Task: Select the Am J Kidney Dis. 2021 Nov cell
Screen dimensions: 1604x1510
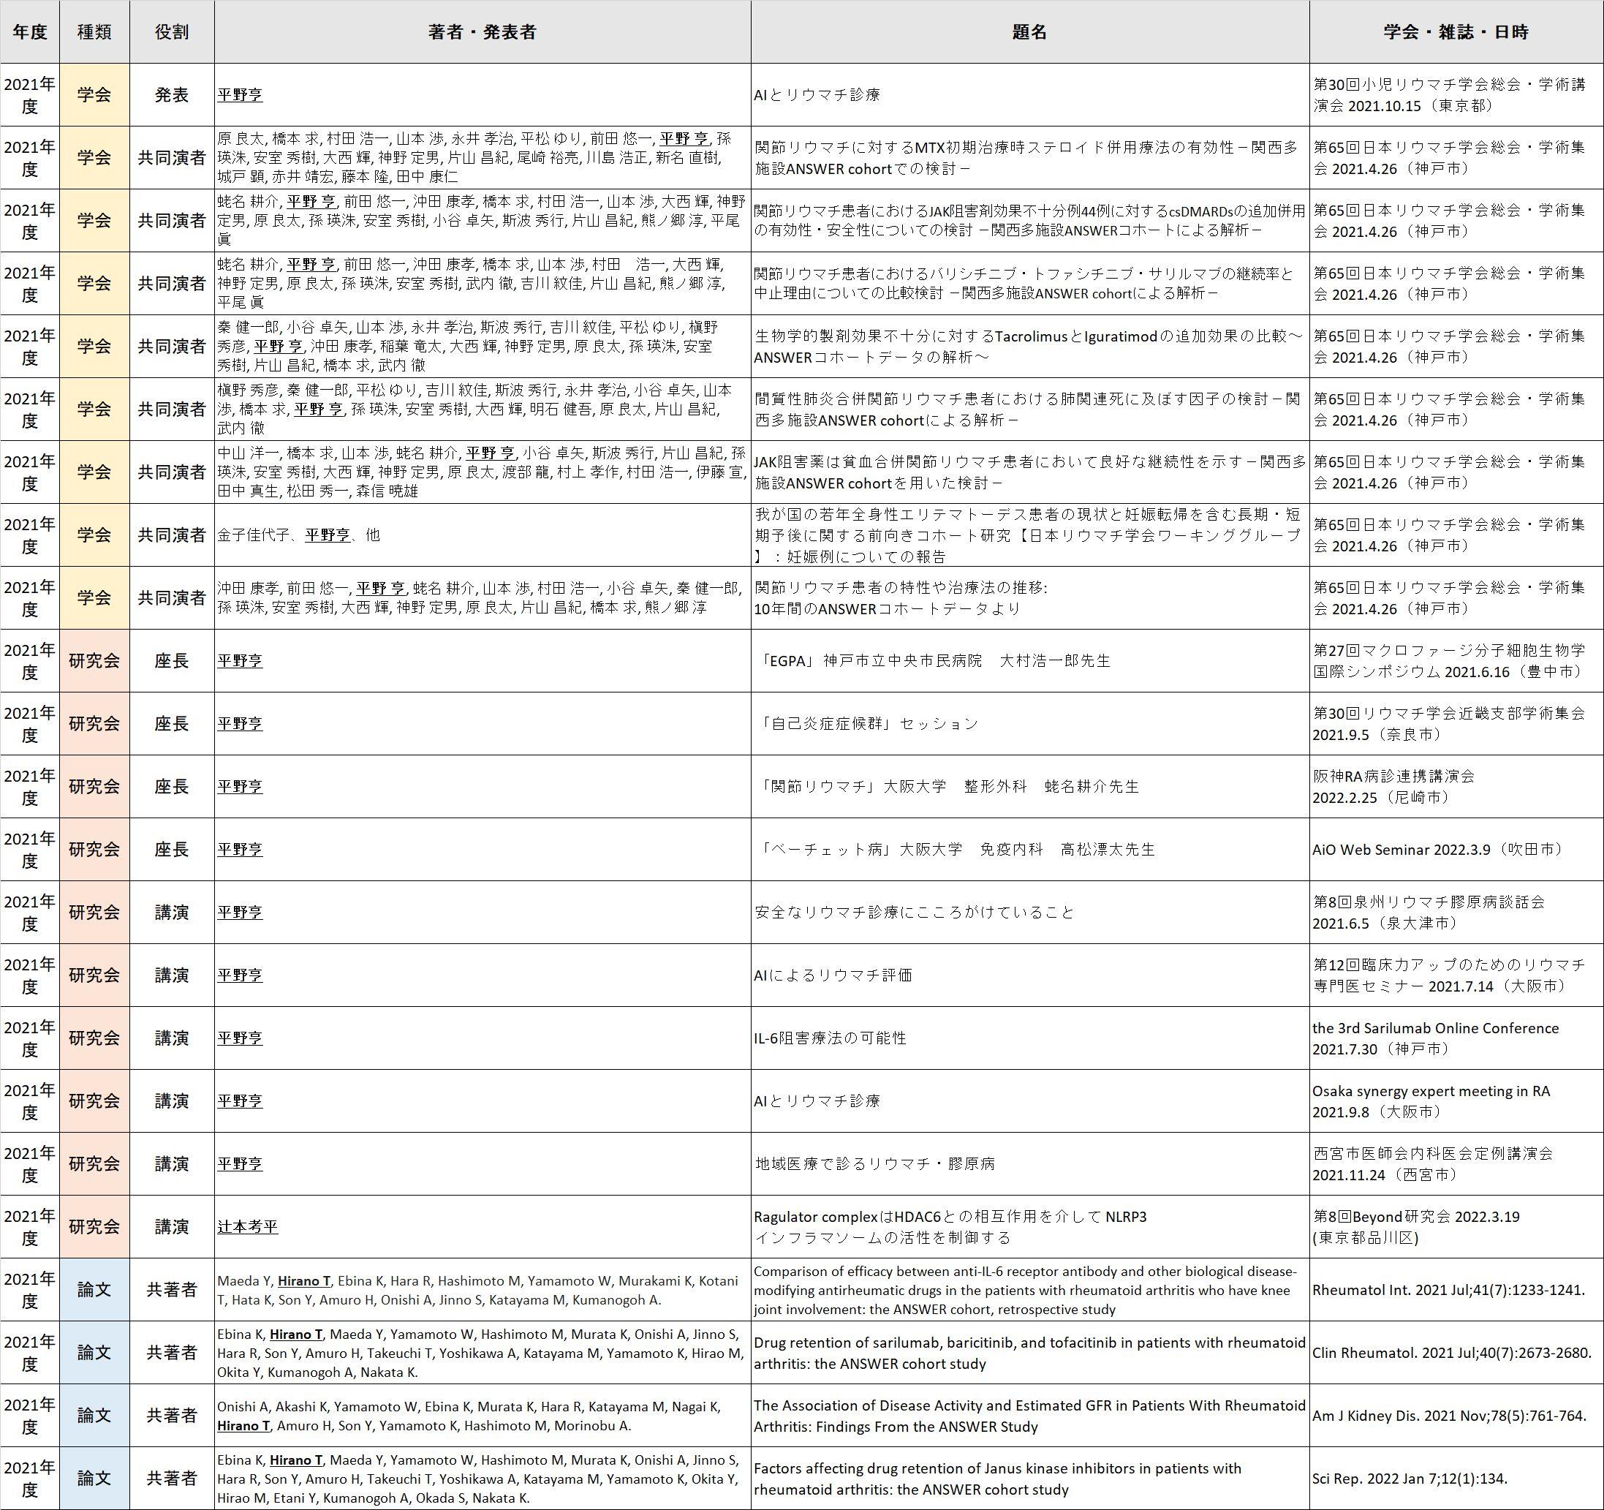Action: tap(1456, 1416)
